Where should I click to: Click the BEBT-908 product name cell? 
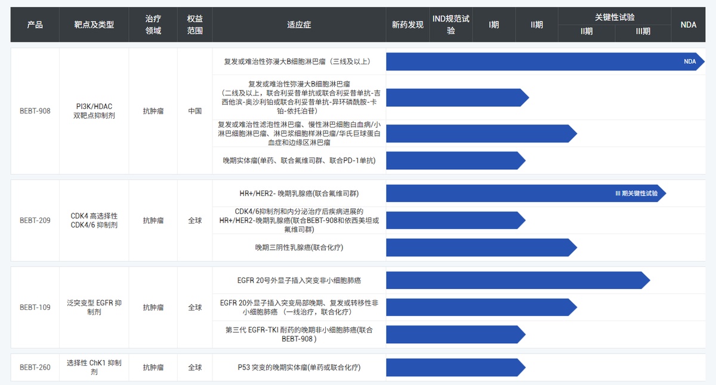pyautogui.click(x=35, y=111)
